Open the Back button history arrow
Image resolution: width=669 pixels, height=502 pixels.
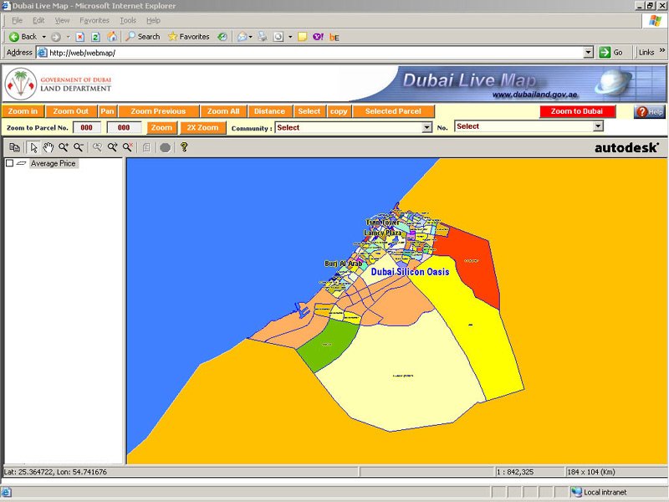pyautogui.click(x=44, y=37)
